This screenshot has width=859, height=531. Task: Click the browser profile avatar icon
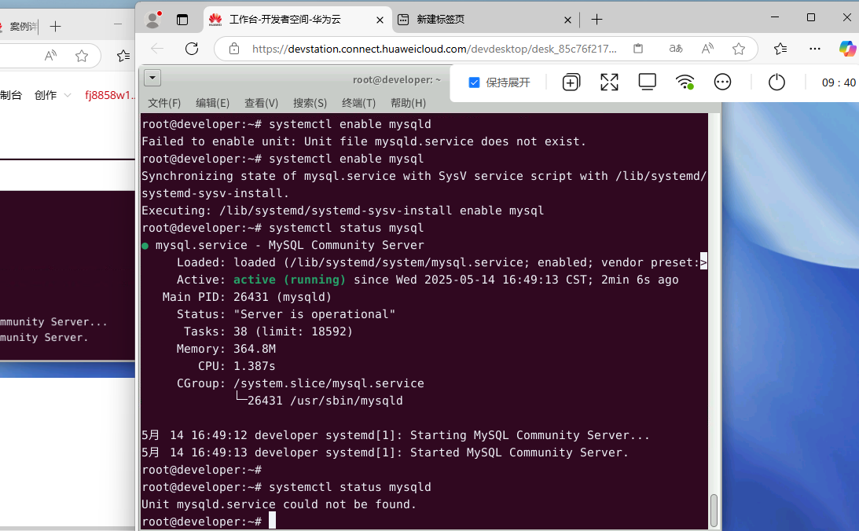click(x=152, y=20)
